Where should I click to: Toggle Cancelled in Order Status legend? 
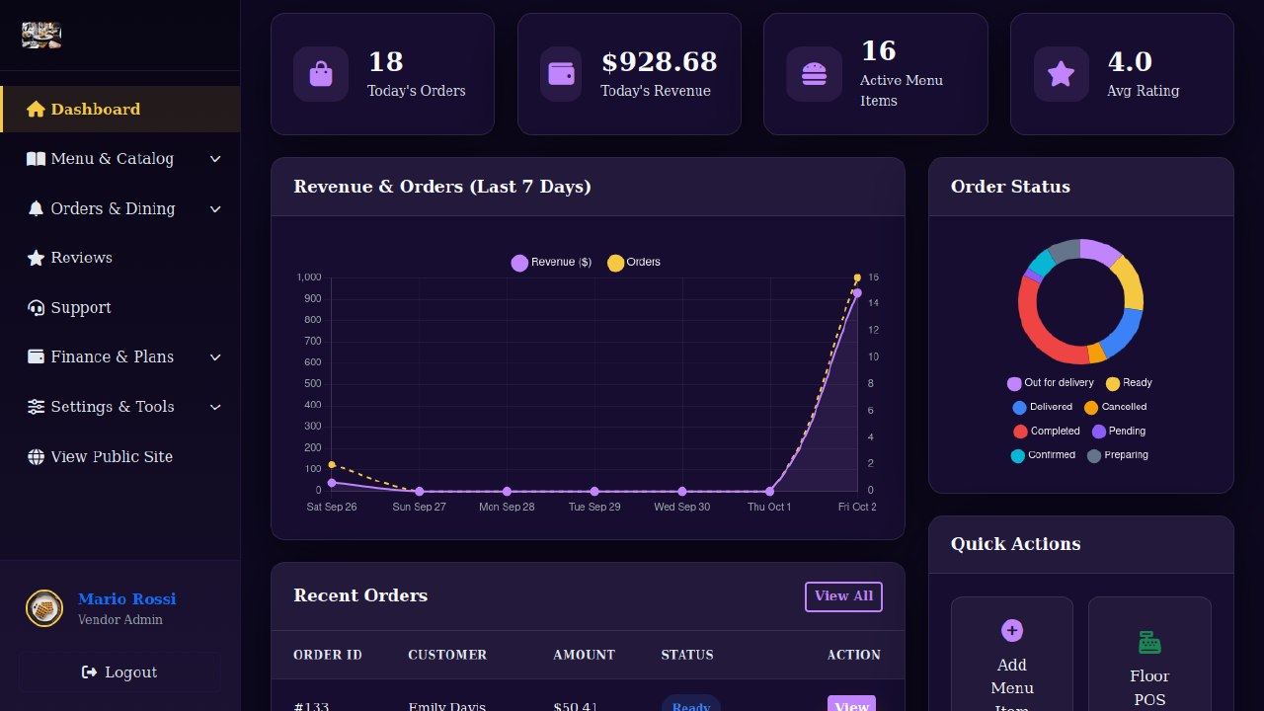tap(1116, 407)
